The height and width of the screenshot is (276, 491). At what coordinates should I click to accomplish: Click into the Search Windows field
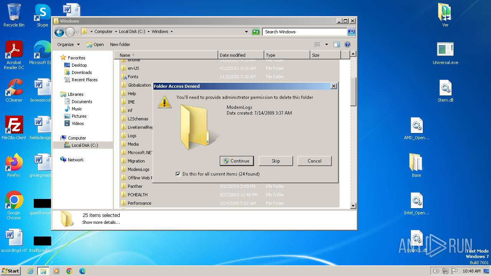[x=305, y=32]
